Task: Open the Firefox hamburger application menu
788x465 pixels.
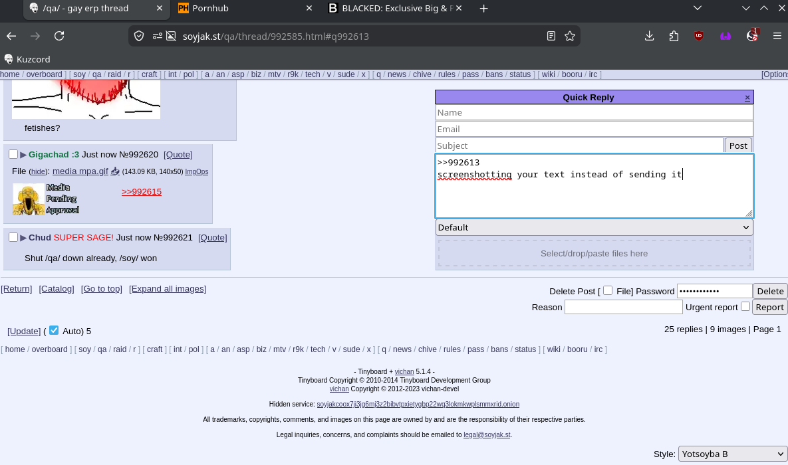Action: (x=777, y=36)
